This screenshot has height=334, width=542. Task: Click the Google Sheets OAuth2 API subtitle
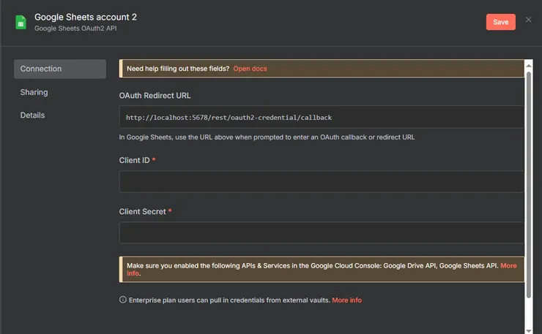coord(75,29)
